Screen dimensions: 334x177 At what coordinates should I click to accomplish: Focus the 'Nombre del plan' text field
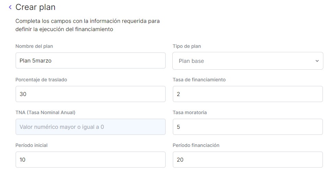(90, 61)
